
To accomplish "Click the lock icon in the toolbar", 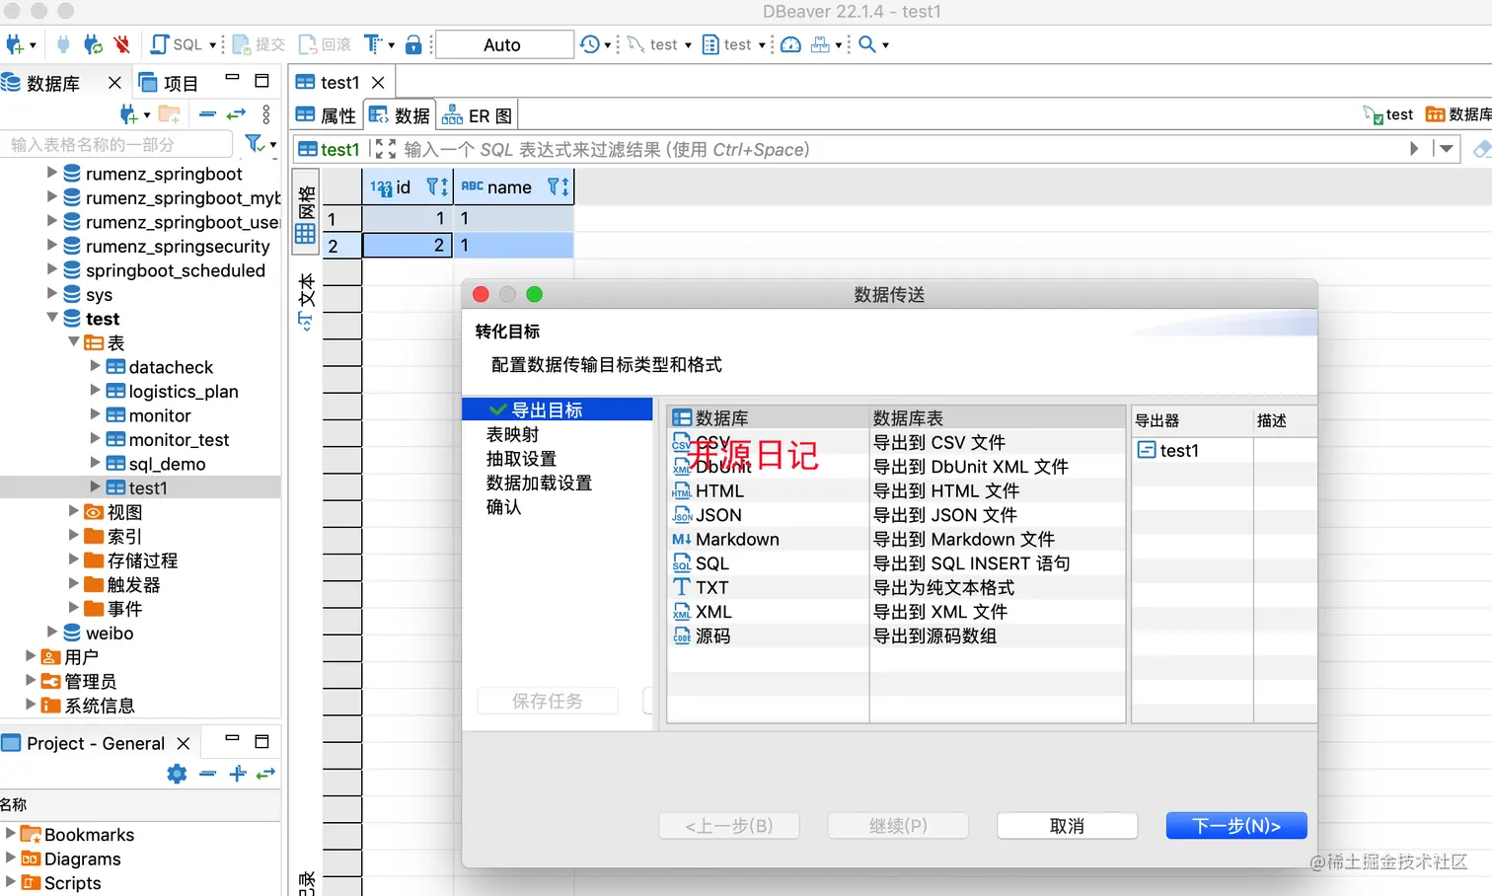I will [414, 44].
